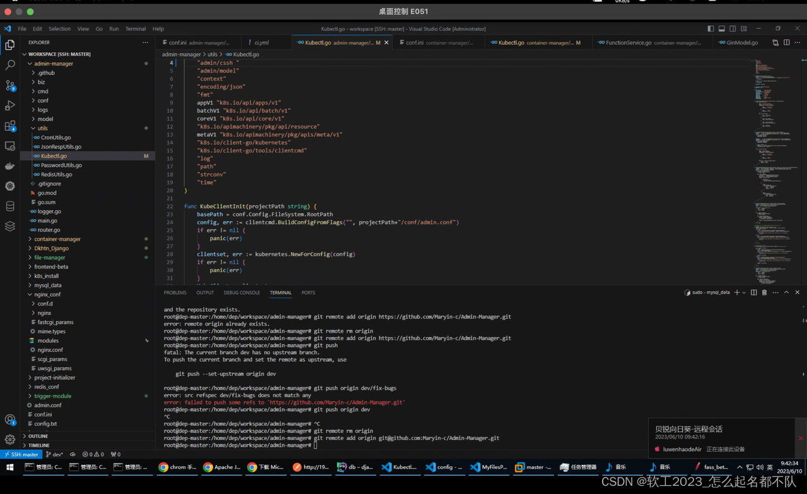
Task: Open new terminal profile dropdown arrow
Action: pos(744,292)
